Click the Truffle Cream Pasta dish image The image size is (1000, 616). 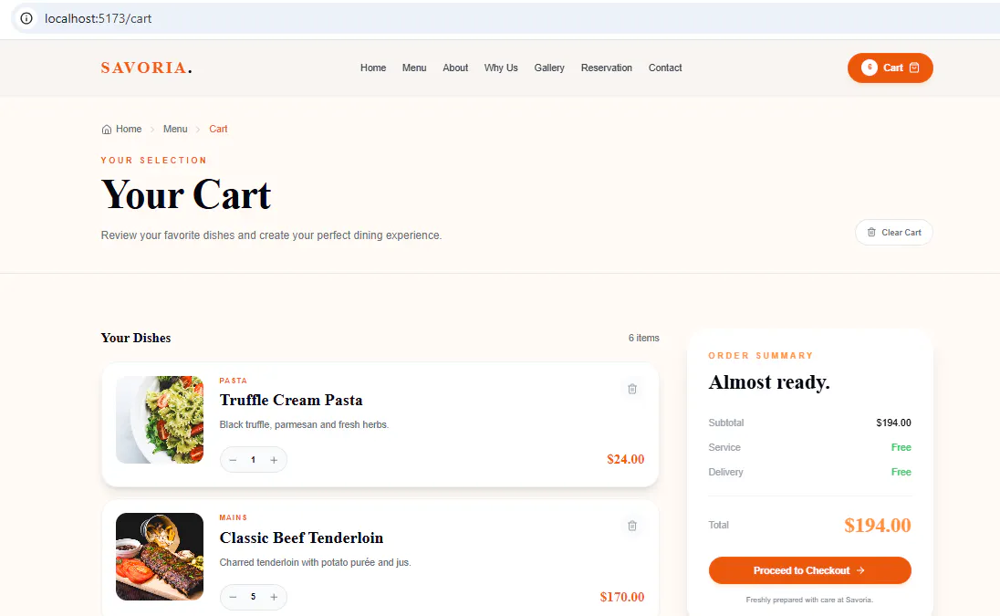tap(160, 420)
